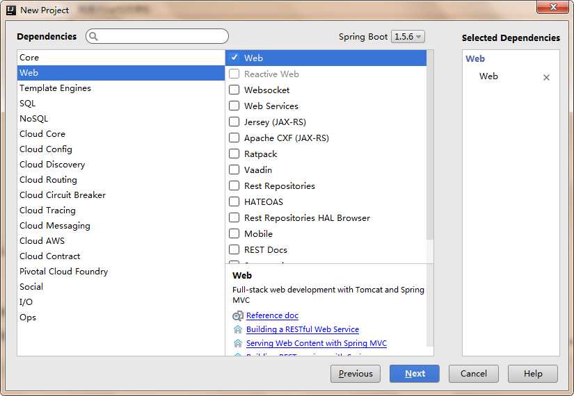The image size is (574, 396).
Task: Open the Social category
Action: (x=121, y=287)
